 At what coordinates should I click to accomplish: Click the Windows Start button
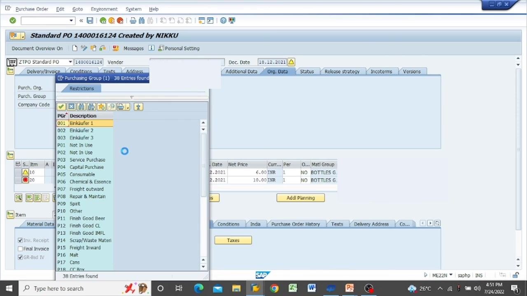(x=9, y=288)
